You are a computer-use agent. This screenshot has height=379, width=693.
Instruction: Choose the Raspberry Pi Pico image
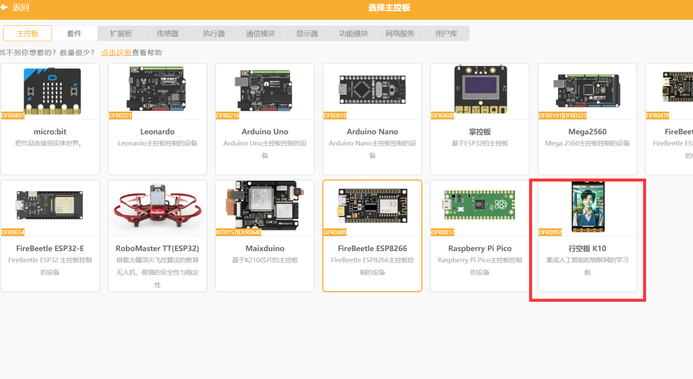point(480,205)
